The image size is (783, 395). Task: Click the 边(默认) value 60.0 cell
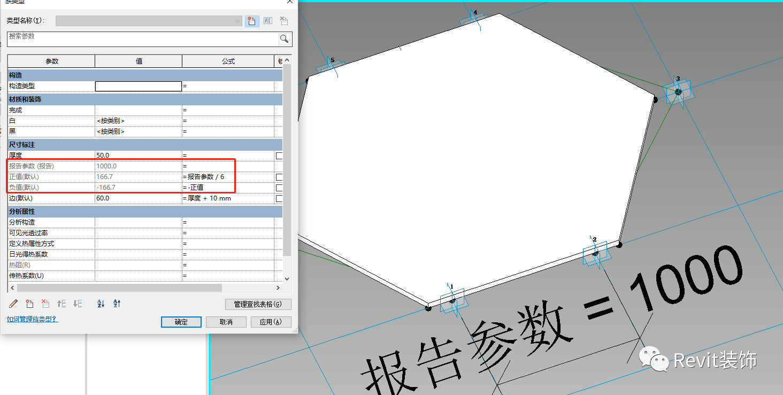[x=139, y=198]
